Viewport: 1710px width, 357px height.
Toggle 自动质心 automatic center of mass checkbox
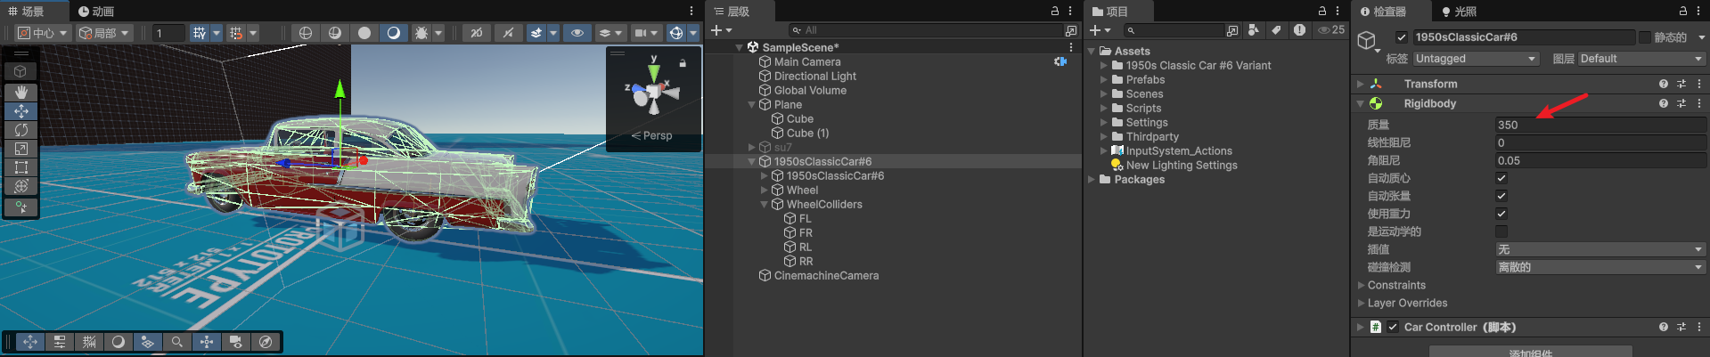[1501, 178]
